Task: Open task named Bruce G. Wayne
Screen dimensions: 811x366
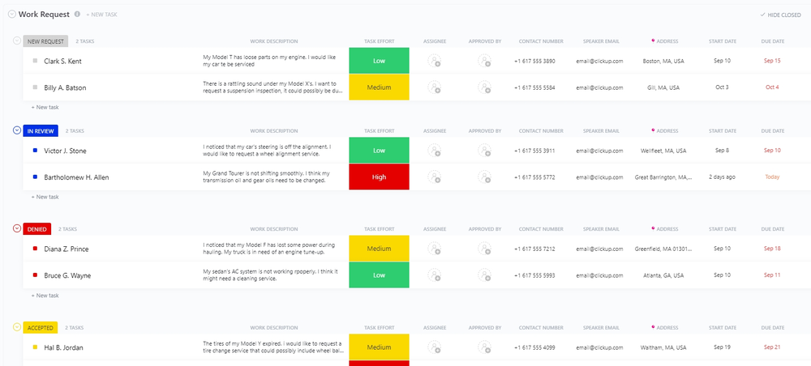Action: pyautogui.click(x=67, y=275)
